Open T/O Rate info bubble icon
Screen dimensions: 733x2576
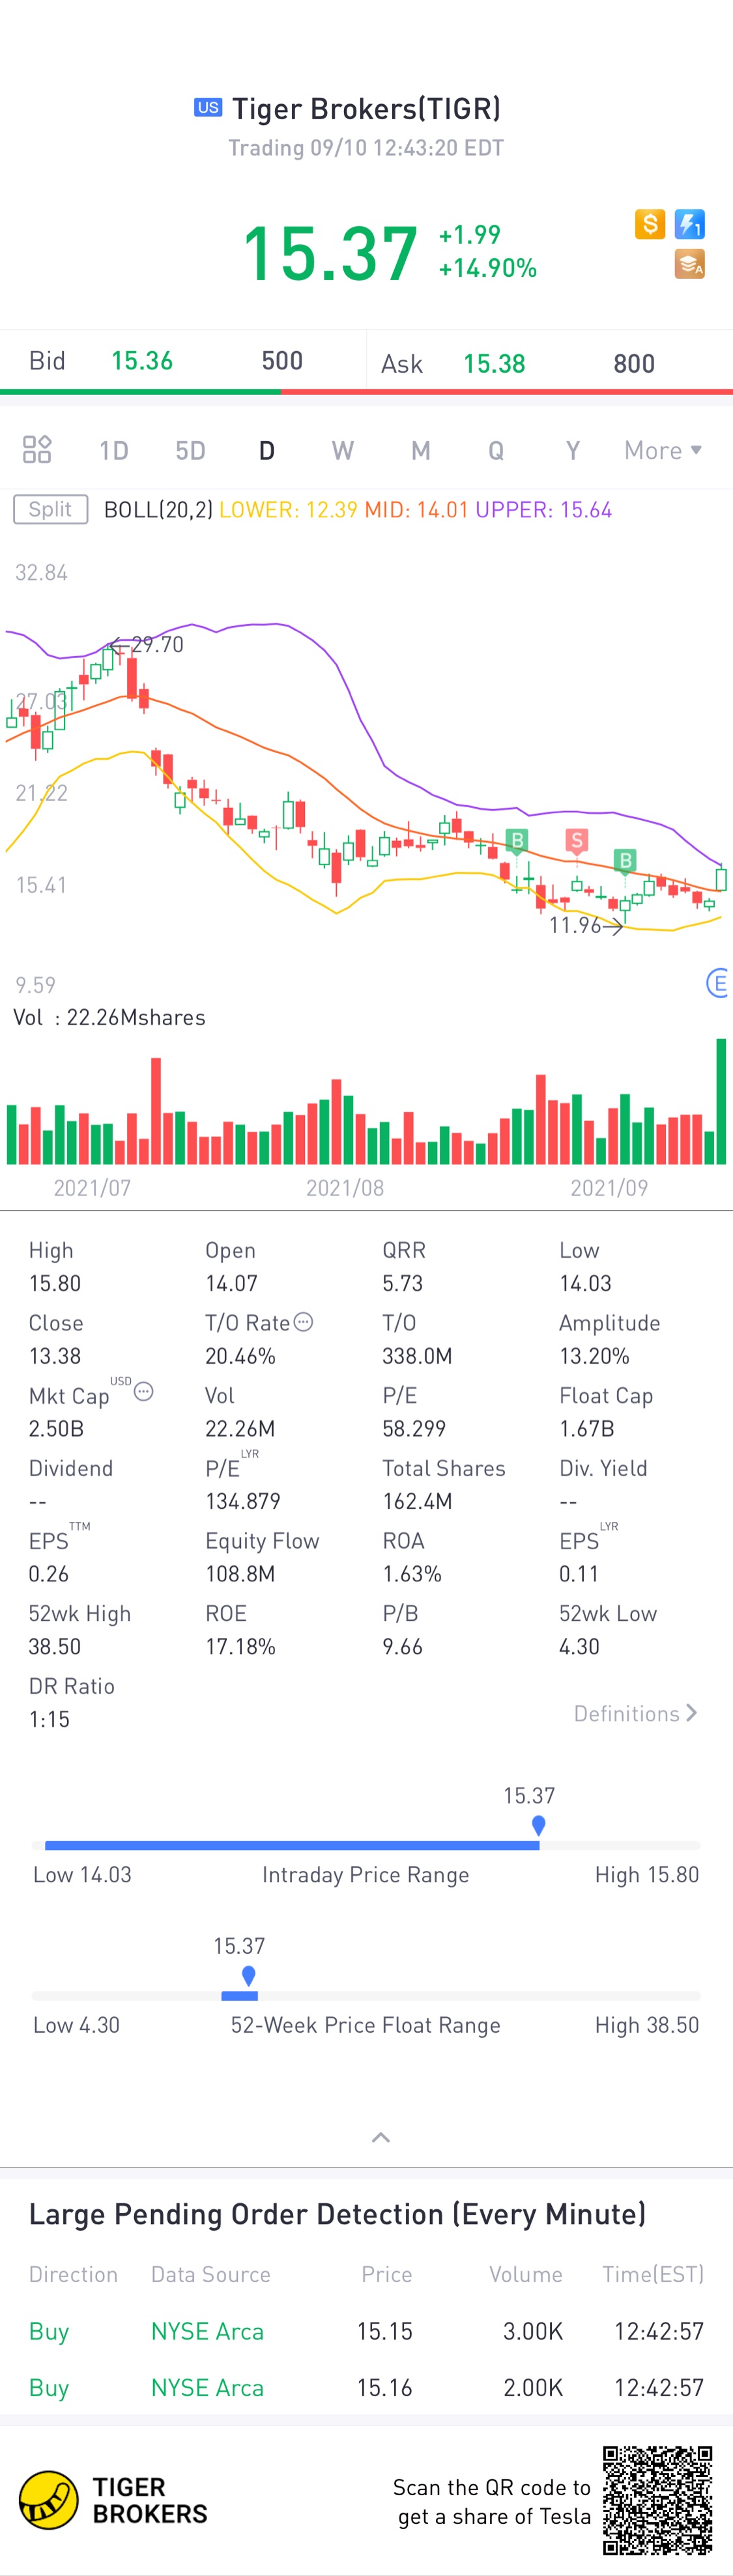(x=304, y=1322)
